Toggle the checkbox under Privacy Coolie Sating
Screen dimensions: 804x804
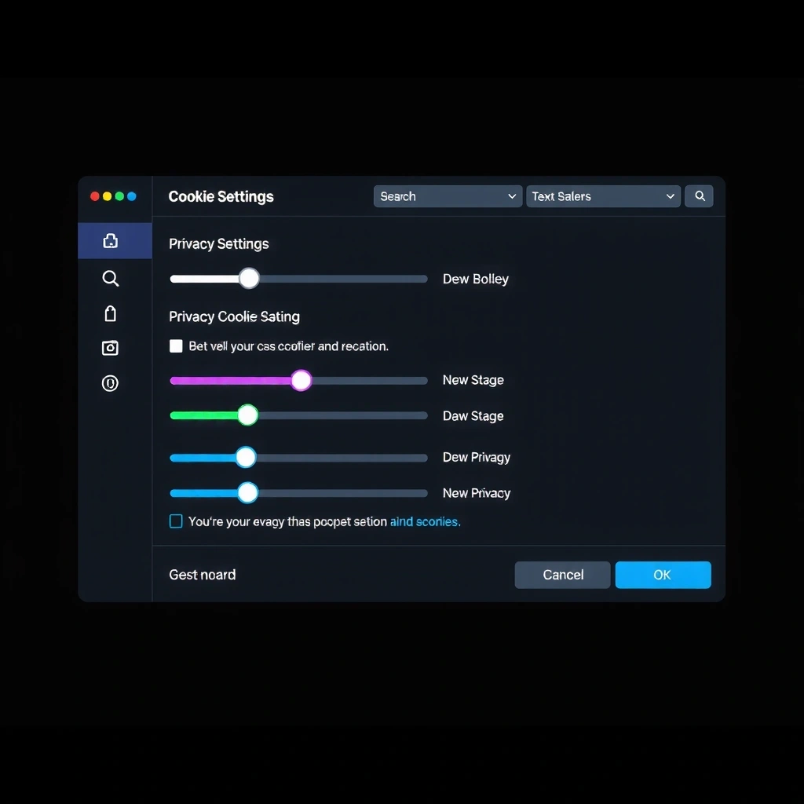click(176, 345)
